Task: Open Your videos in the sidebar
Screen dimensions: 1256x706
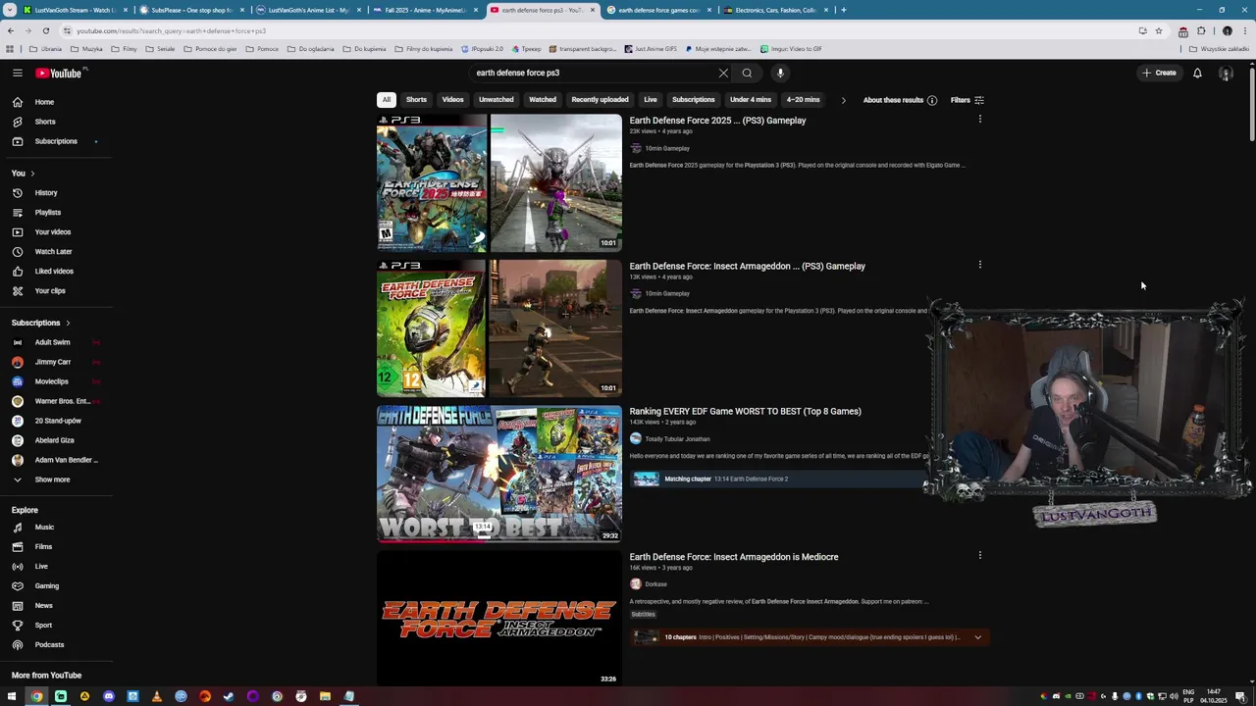Action: click(54, 231)
